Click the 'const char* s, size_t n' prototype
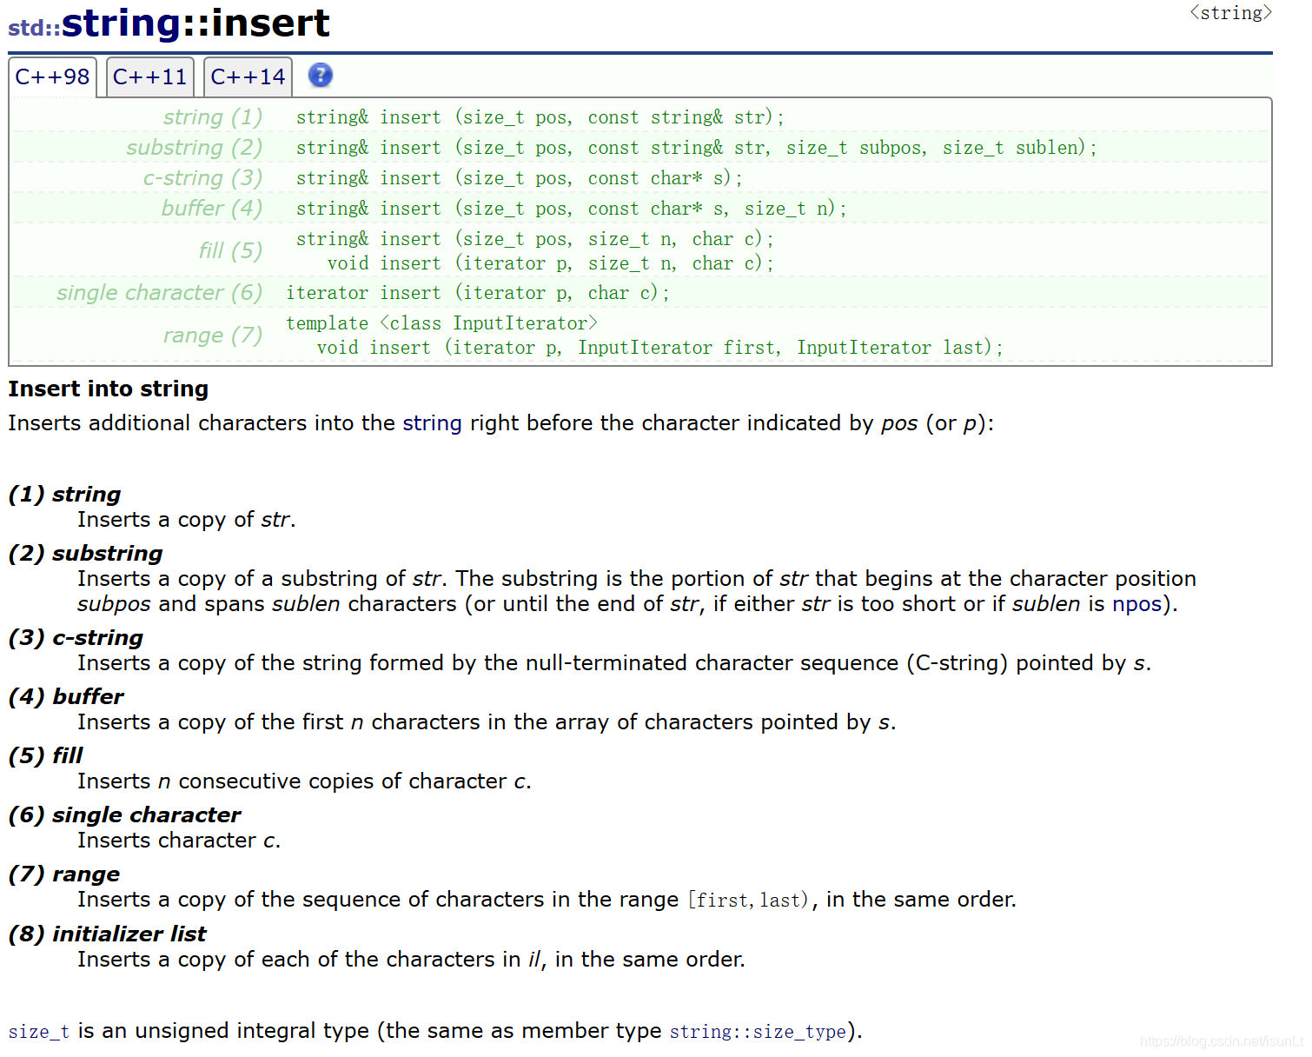The width and height of the screenshot is (1312, 1057). pos(572,209)
